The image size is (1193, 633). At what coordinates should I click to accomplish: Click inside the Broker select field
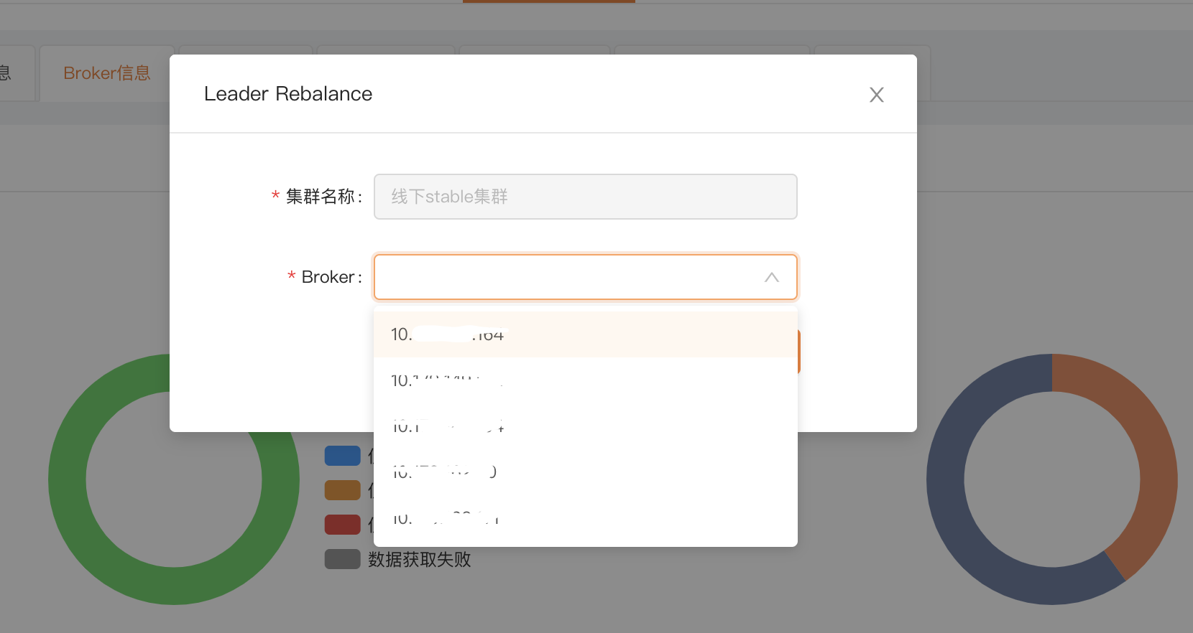[x=568, y=277]
